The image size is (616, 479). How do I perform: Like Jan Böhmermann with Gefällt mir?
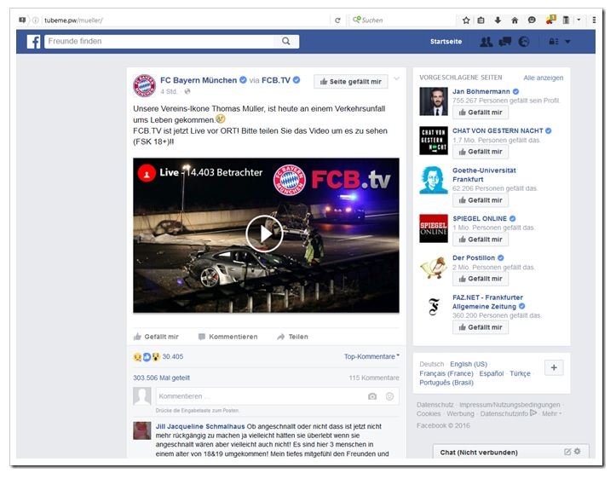point(481,113)
